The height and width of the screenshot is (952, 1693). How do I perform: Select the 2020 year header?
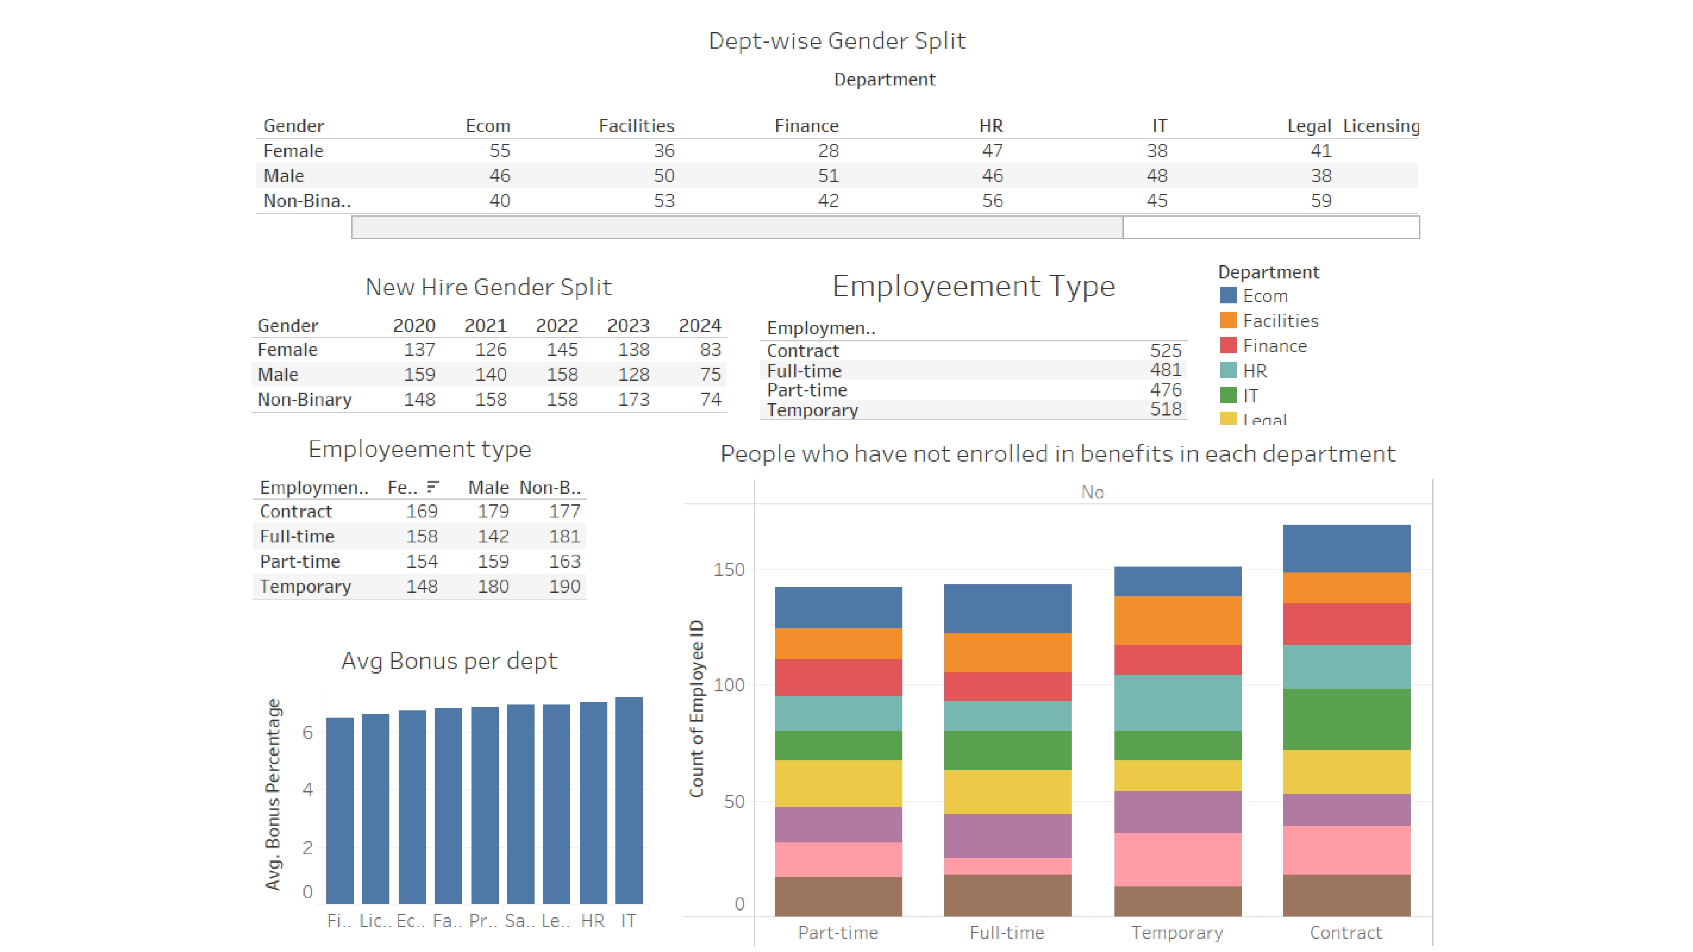(414, 325)
